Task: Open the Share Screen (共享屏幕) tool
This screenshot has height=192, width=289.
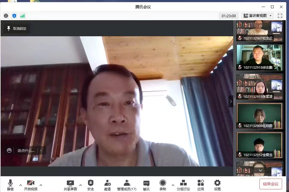Action: (70, 185)
